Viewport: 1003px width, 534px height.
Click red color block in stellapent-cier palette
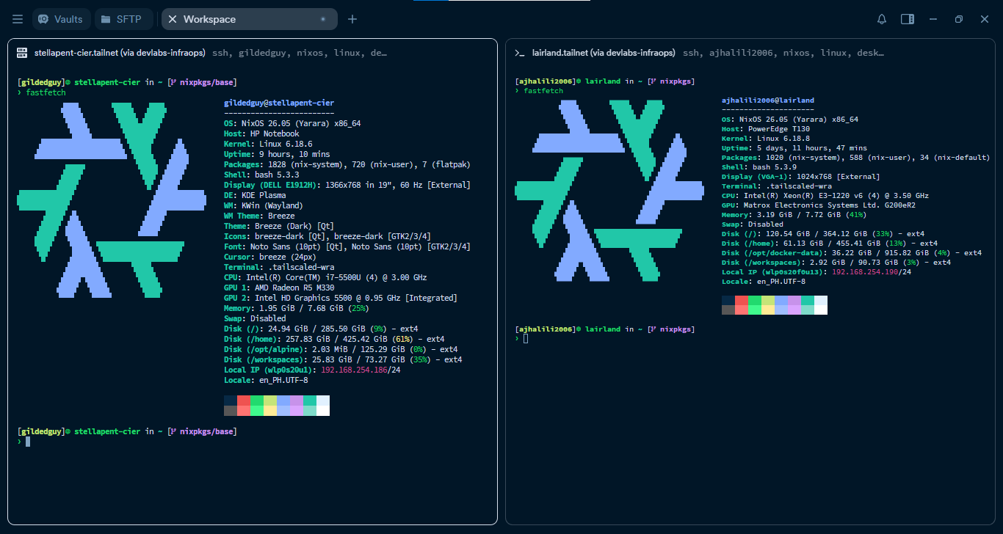(x=244, y=400)
